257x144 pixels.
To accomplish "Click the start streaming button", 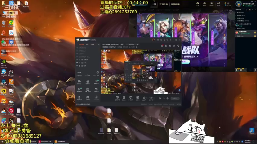I will 175,98.
